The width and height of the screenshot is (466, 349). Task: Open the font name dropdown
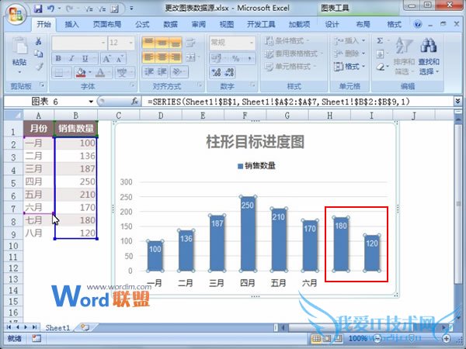(103, 43)
